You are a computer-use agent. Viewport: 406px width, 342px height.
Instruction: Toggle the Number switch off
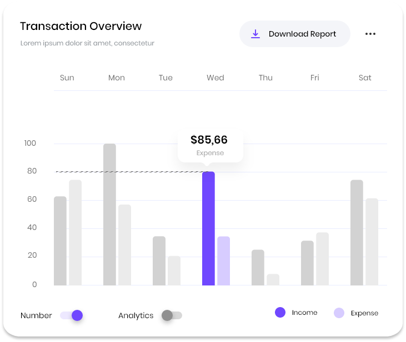click(72, 315)
